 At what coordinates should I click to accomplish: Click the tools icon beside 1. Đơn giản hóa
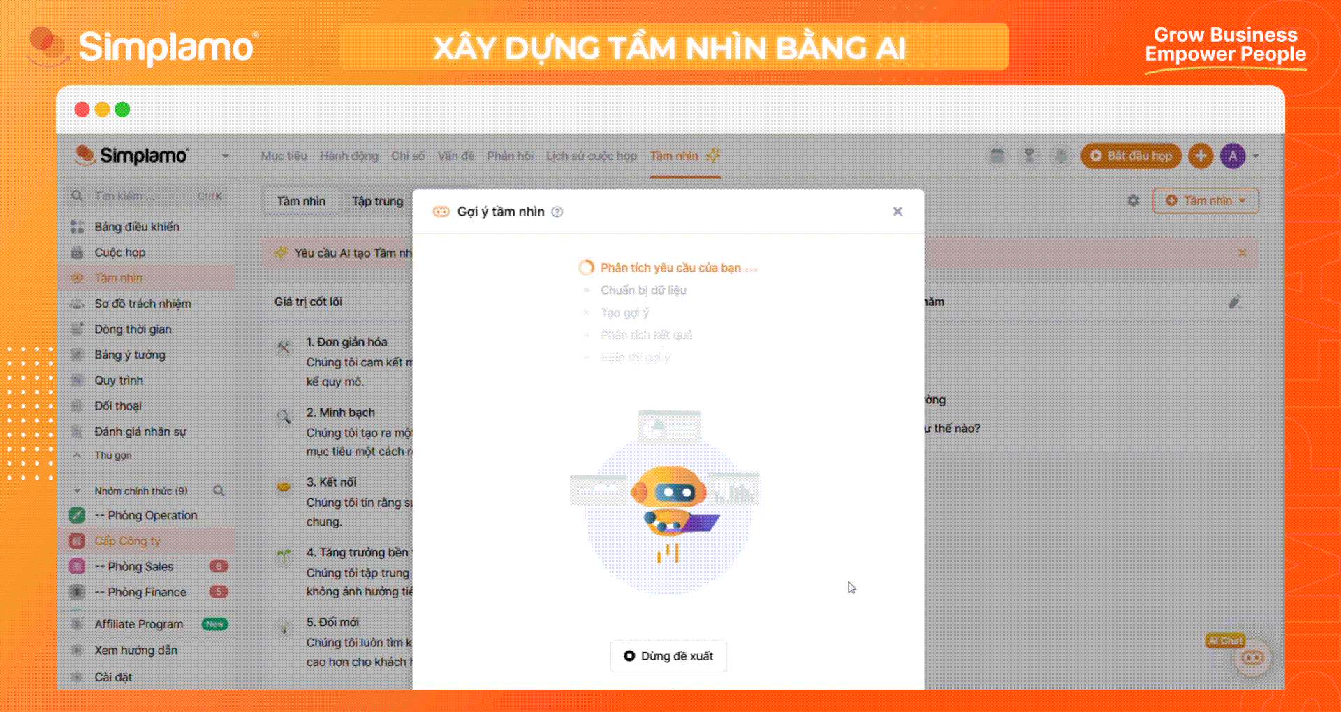pos(284,347)
